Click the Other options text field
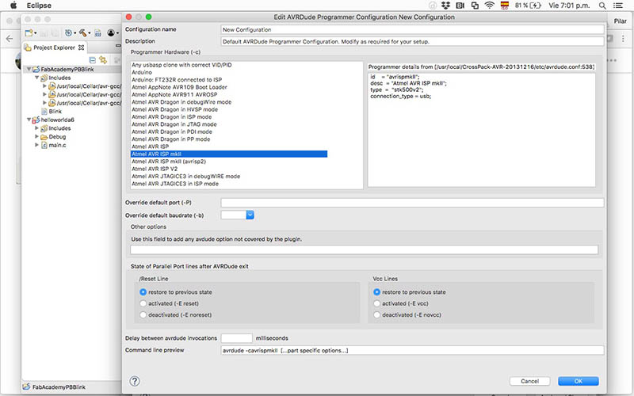This screenshot has height=396, width=634. 364,249
